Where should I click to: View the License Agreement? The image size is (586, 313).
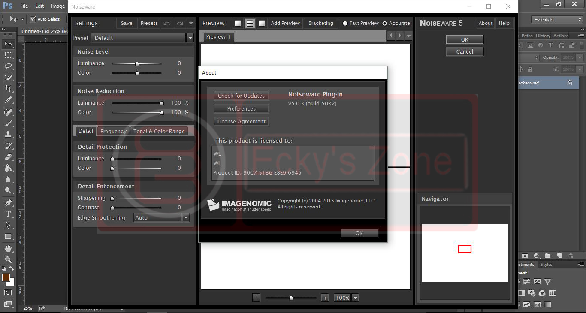click(241, 121)
